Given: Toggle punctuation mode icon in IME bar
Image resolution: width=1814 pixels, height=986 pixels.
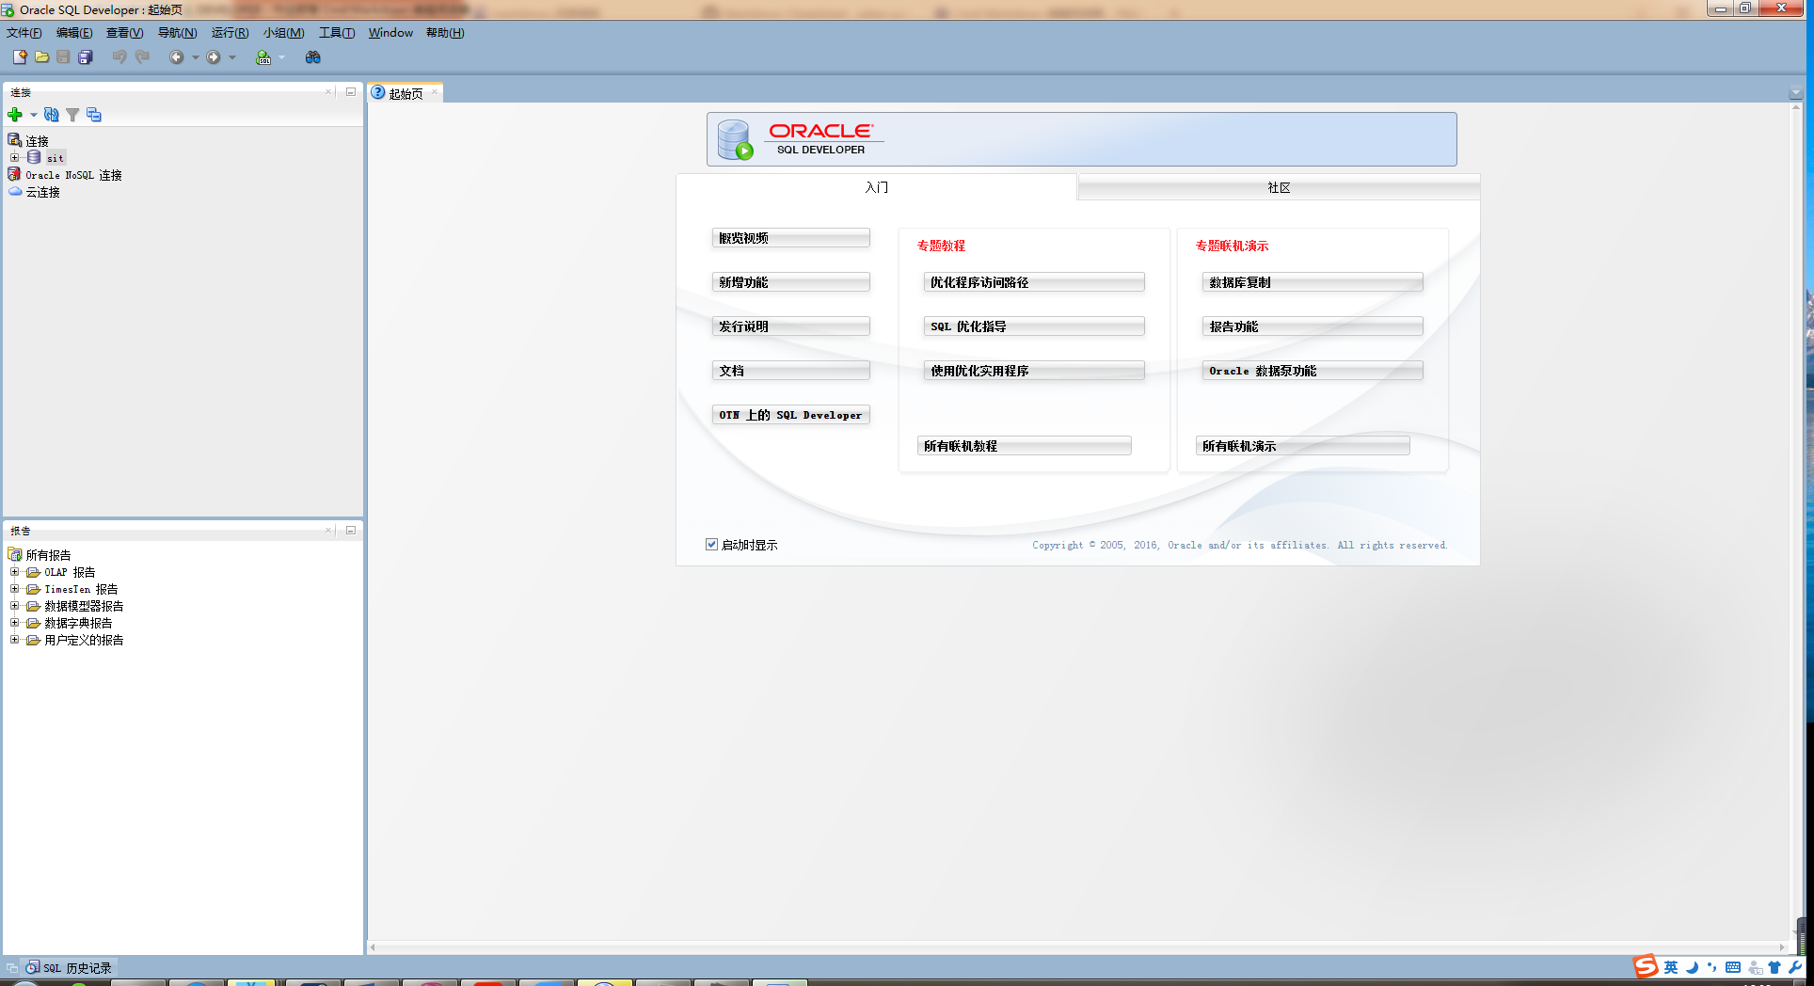Looking at the screenshot, I should (1711, 967).
